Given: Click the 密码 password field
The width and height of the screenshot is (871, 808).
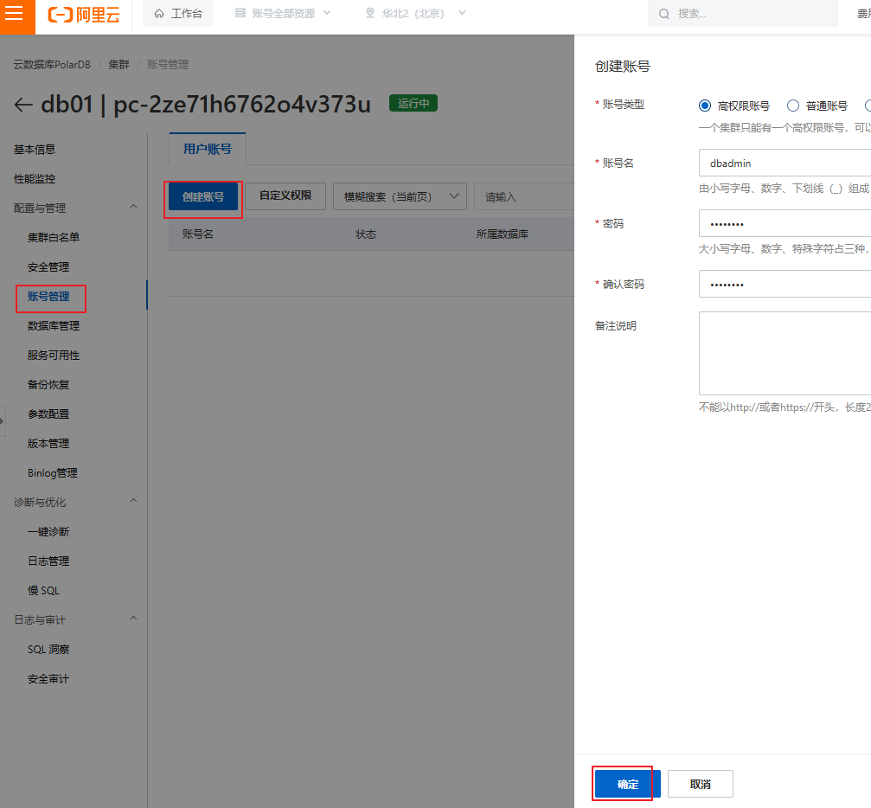Looking at the screenshot, I should [x=785, y=224].
